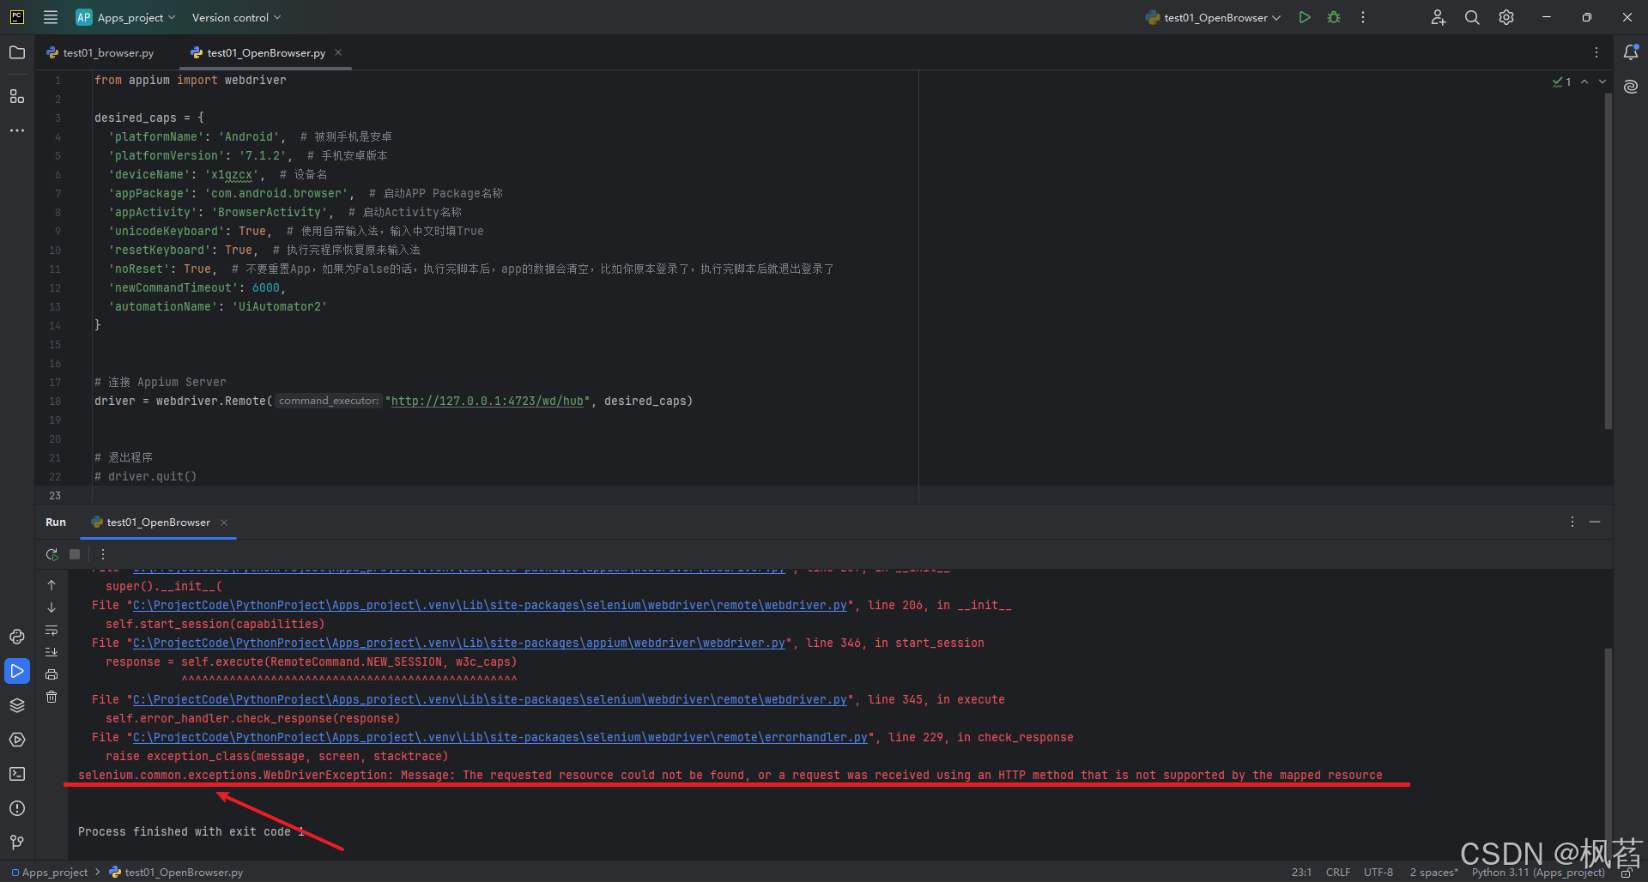Open the Python Packages tool window

17,705
